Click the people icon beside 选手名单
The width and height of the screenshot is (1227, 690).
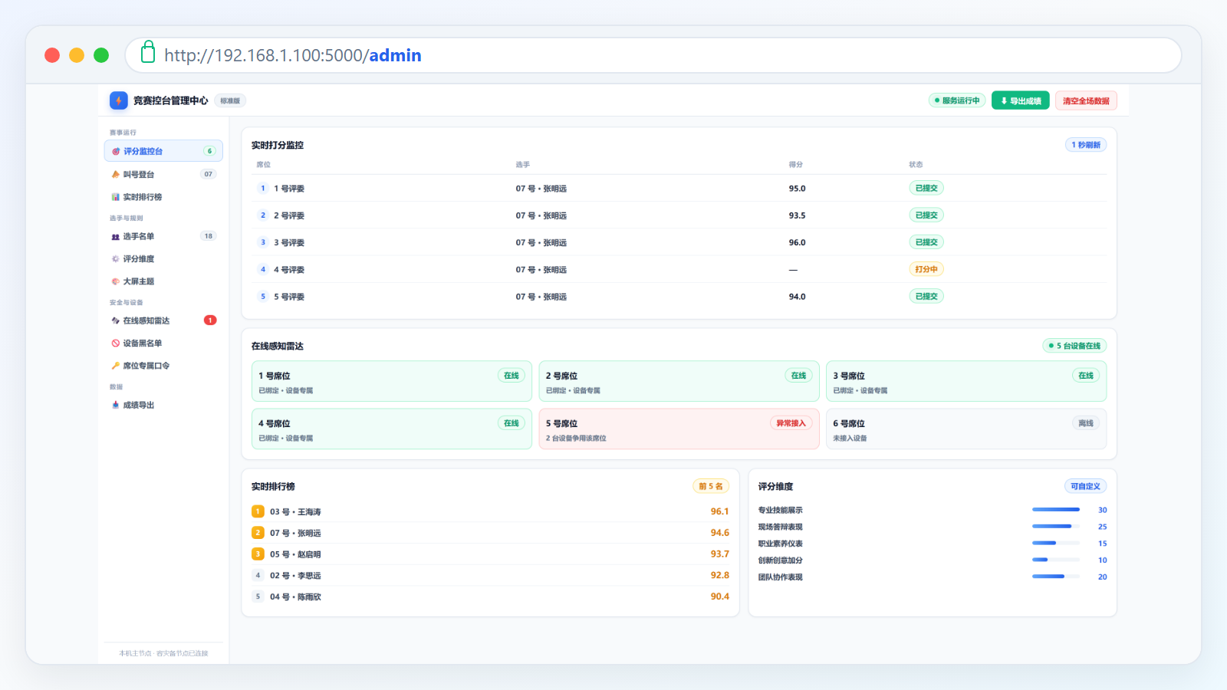[x=116, y=237]
